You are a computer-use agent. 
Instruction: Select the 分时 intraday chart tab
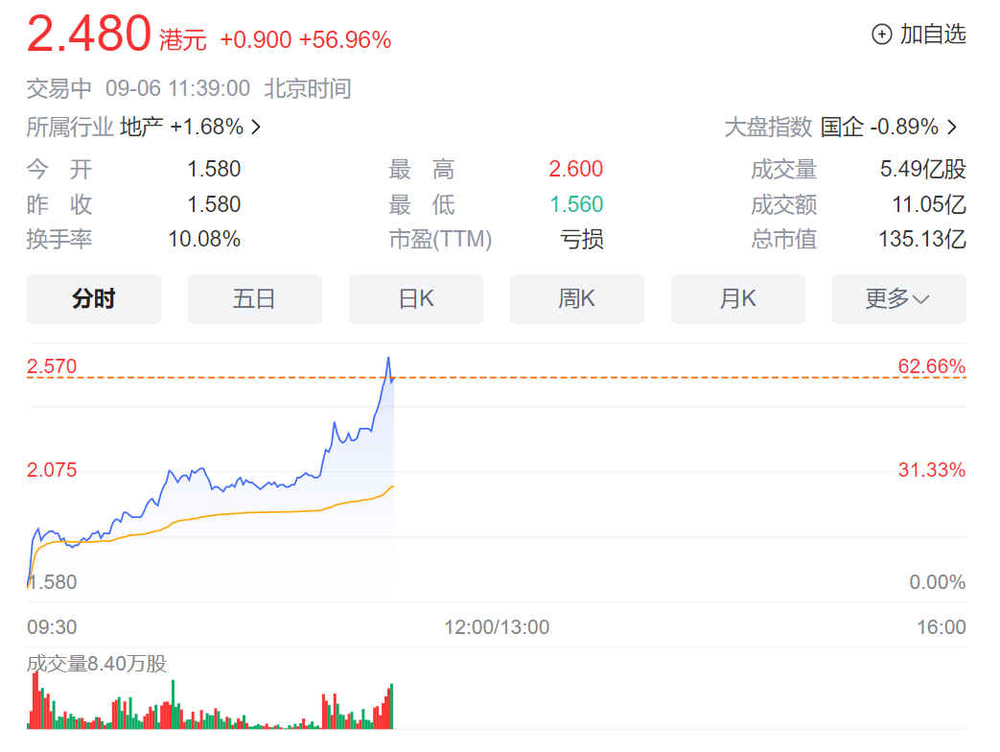point(93,299)
